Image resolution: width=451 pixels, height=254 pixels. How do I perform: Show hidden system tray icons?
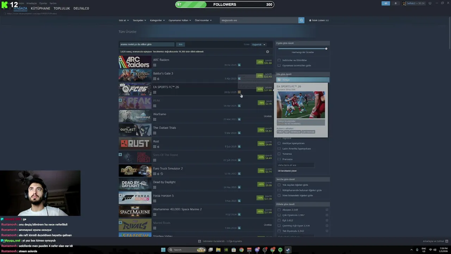tap(412, 250)
